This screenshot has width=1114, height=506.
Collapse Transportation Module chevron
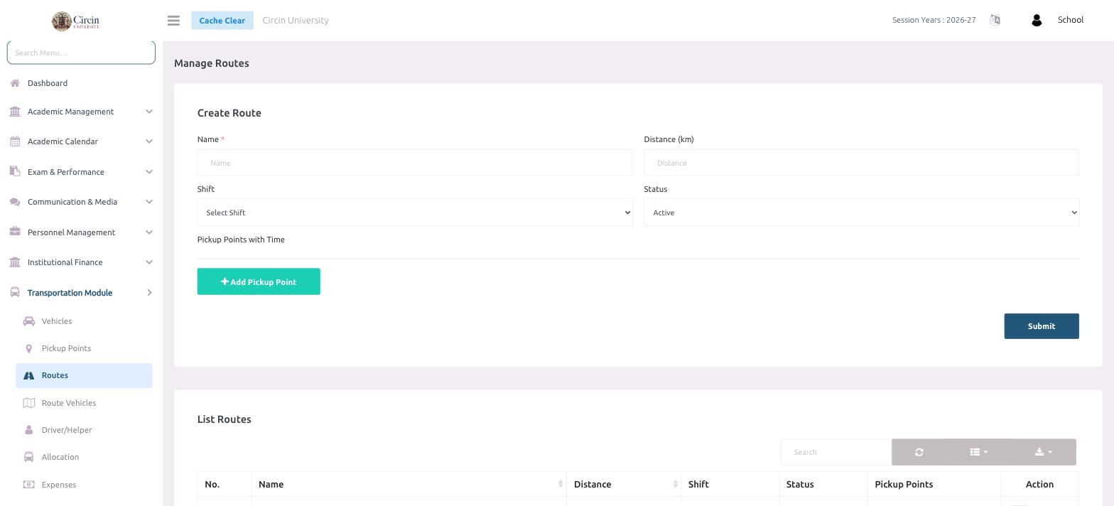[149, 293]
